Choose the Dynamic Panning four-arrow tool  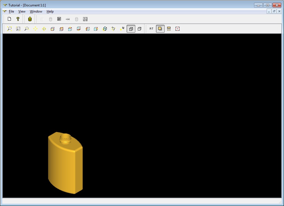[x=35, y=29]
